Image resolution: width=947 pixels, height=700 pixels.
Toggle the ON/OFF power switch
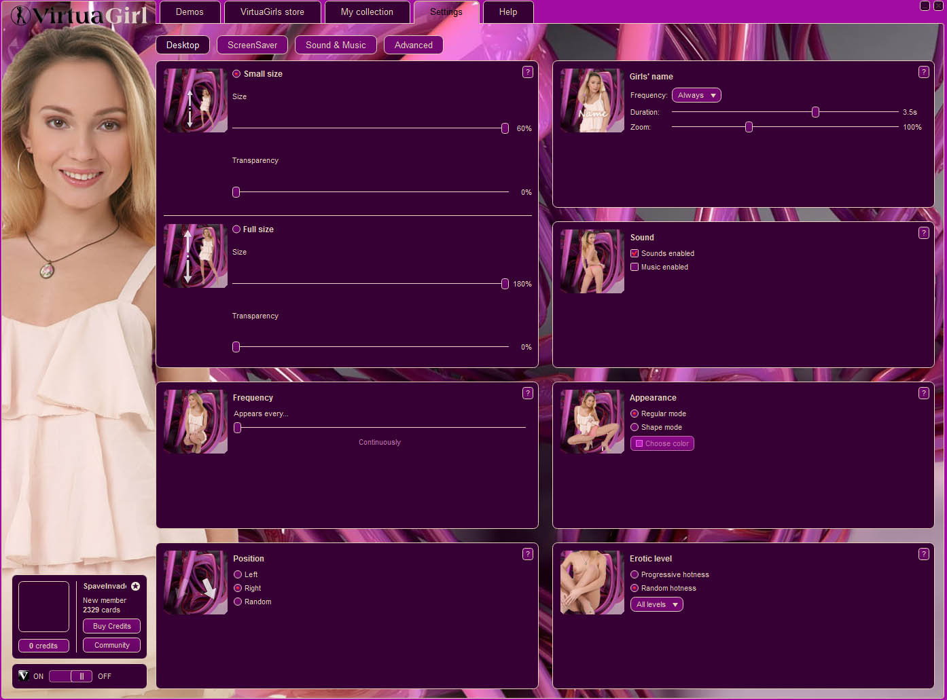pos(71,676)
